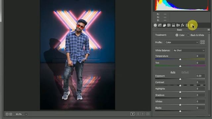
Task: Open the Effects fx panel icon
Action: (x=183, y=25)
